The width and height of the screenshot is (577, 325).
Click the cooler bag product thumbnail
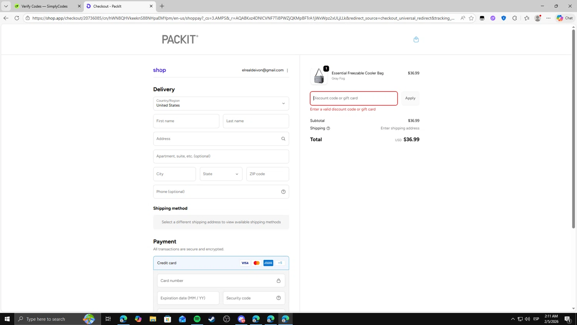(x=319, y=76)
